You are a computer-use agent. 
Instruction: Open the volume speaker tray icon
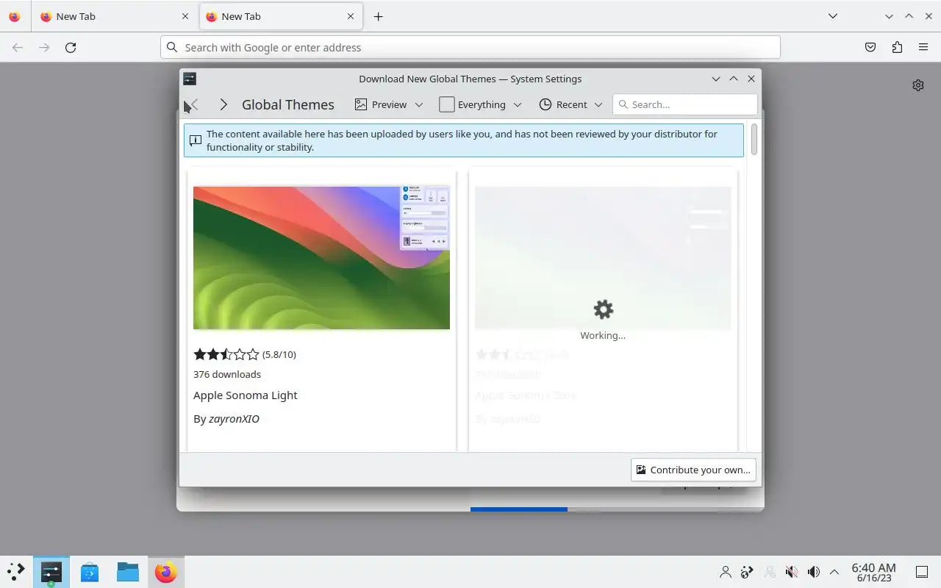click(814, 572)
